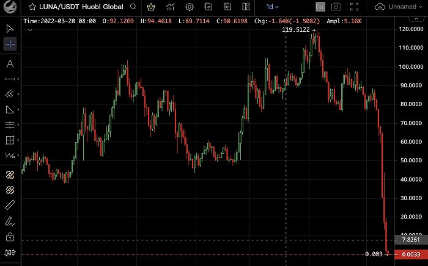428x266 pixels.
Task: Click the H:94.4618 high value
Action: tap(156, 21)
